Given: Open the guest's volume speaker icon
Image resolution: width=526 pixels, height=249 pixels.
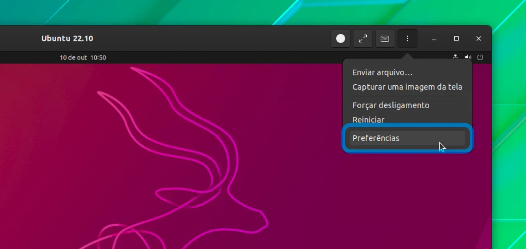Looking at the screenshot, I should 468,57.
